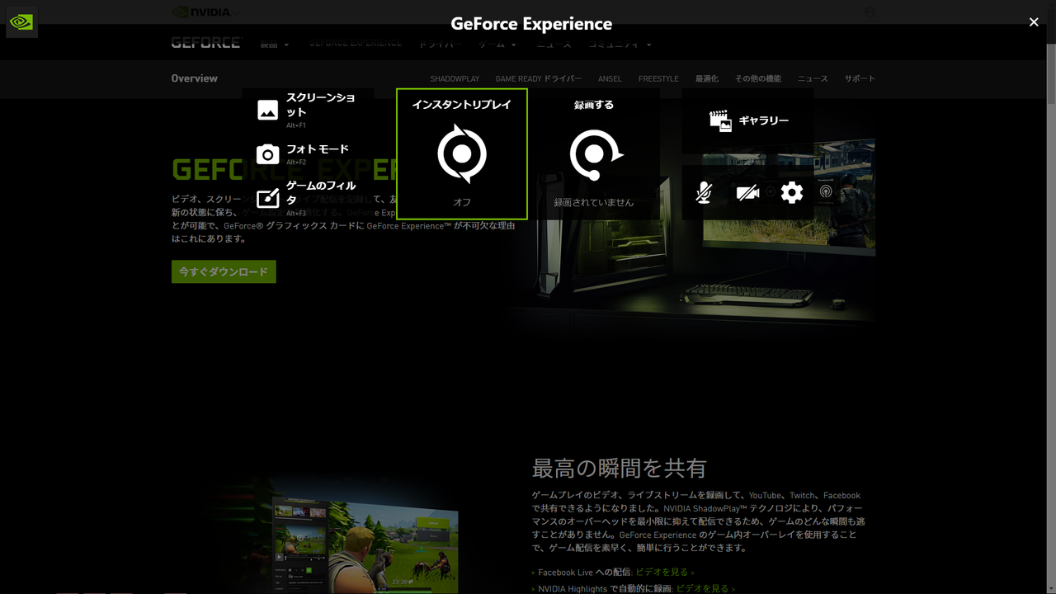Click the dimmed GEFORCE logo on background page
The width and height of the screenshot is (1056, 594).
[206, 42]
